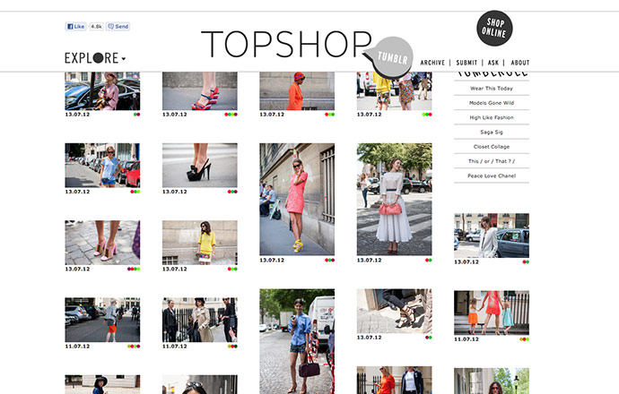This screenshot has height=394, width=619.
Task: Click colored dots under white blazer photo
Action: [x=526, y=261]
